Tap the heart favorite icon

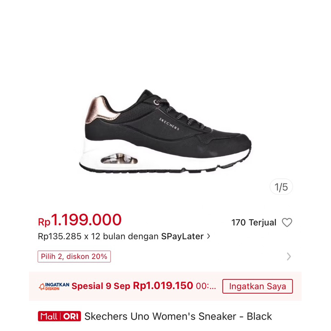pos(287,222)
